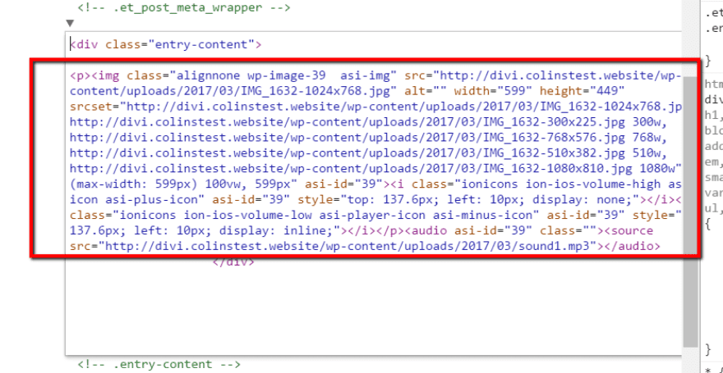Click the .entry-content comment line
Viewport: 723px width, 373px height.
pyautogui.click(x=159, y=364)
